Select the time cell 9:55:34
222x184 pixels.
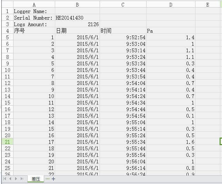123,142
